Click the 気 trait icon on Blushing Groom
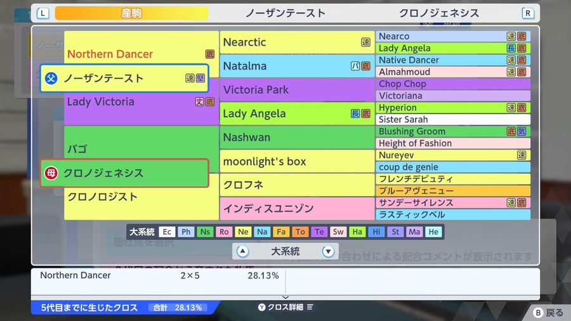Image resolution: width=571 pixels, height=321 pixels. pos(522,131)
